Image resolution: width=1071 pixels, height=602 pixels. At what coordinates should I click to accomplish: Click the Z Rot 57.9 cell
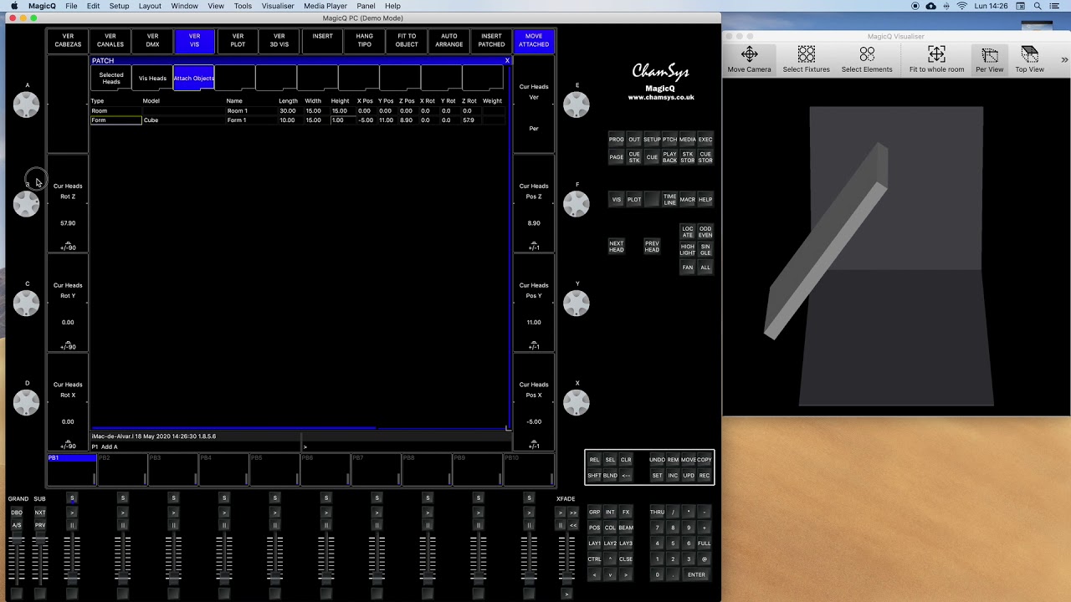(x=469, y=120)
